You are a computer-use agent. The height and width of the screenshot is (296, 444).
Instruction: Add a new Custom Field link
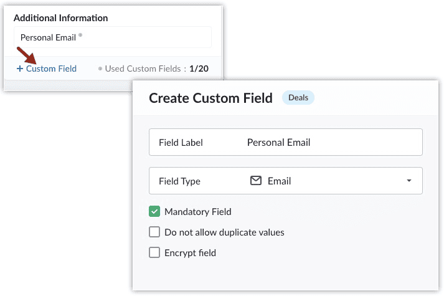51,69
